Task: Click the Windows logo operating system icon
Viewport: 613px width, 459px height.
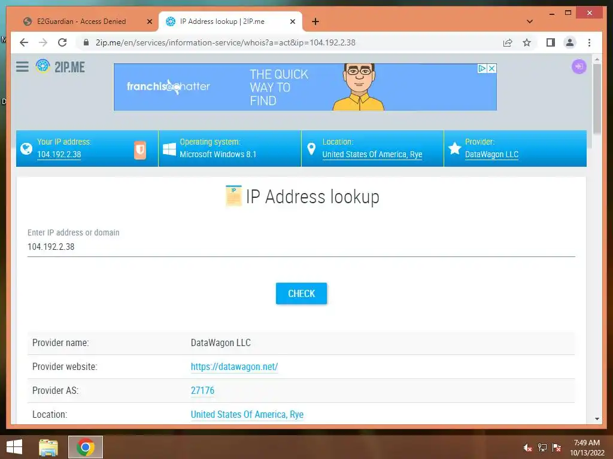Action: click(169, 149)
